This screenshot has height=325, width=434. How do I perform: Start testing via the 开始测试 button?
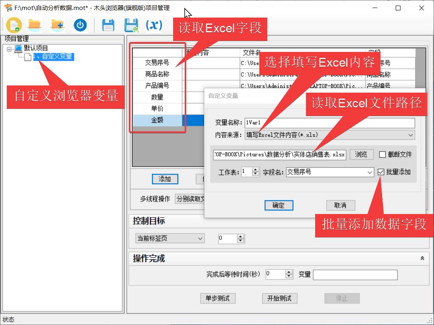coord(279,298)
